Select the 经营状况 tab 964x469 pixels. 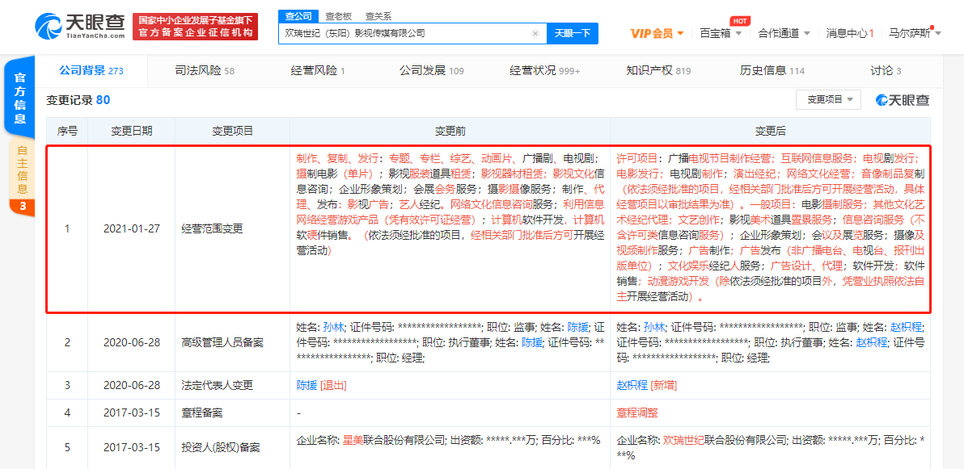pyautogui.click(x=545, y=70)
